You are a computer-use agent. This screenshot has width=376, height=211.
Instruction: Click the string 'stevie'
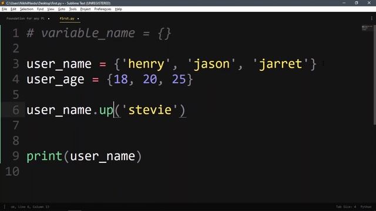150,110
